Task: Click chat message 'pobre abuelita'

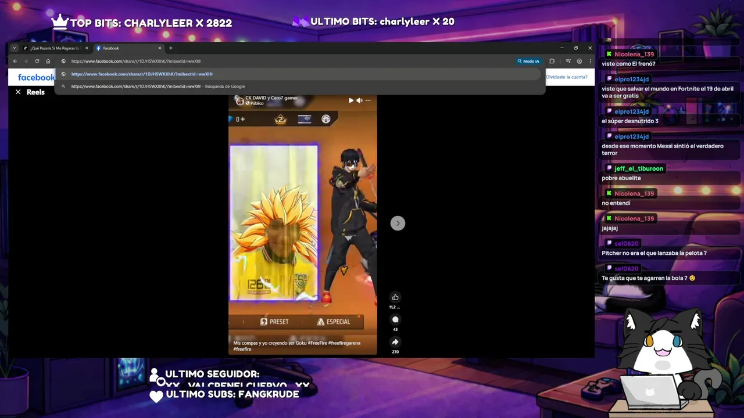Action: pyautogui.click(x=621, y=178)
